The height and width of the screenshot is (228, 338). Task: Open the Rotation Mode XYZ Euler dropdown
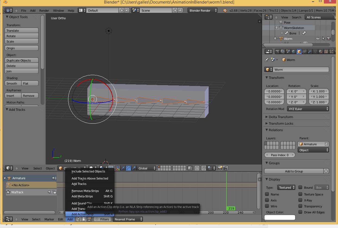308,109
